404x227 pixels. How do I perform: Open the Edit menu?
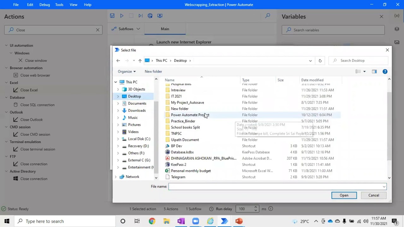[30, 5]
